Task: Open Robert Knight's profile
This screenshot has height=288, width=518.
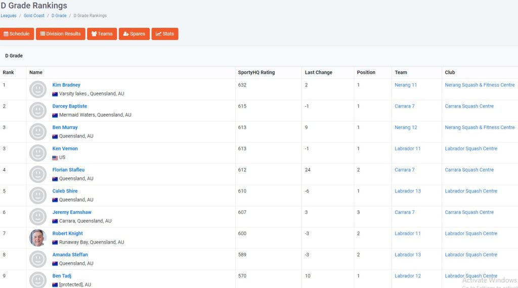Action: pos(67,233)
